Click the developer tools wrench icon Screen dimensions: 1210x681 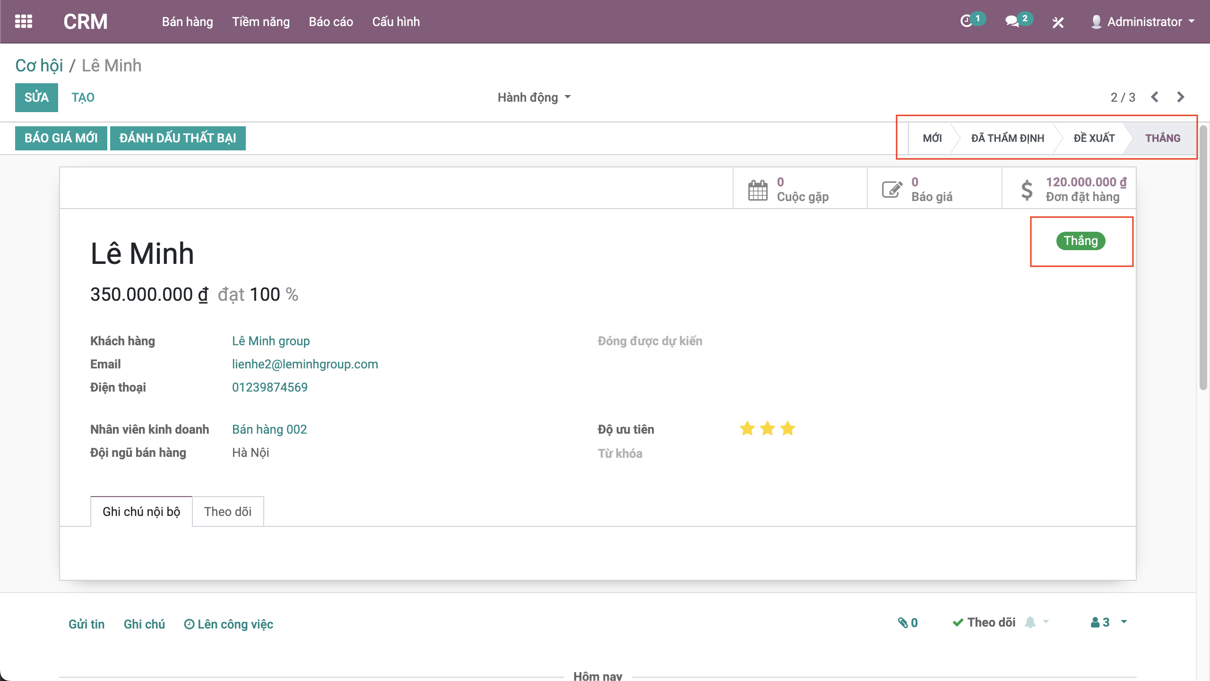(1058, 22)
